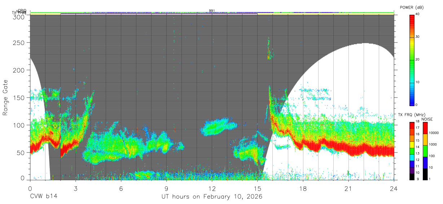Viewport: 443px width, 204px height.
Task: Click the 50 tick on Range Gate axis
Action: [x=21, y=153]
